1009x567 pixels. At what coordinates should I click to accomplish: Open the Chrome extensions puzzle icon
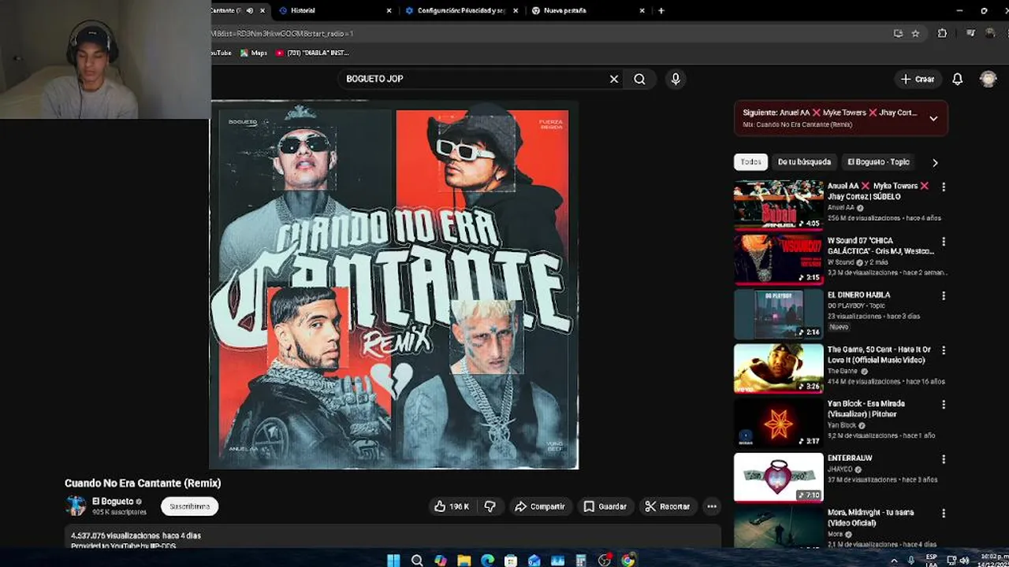(x=942, y=34)
